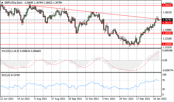The width and height of the screenshot is (174, 102).
Task: Click the 10 Jan 2022 date label
Action: [x=160, y=99]
